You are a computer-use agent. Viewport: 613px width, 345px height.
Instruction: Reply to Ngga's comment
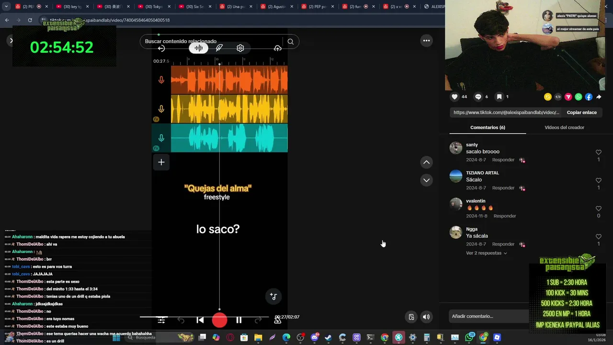click(503, 244)
